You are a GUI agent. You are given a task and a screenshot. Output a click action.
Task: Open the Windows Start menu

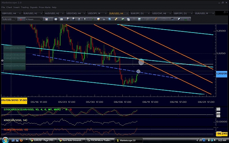coord(5,140)
